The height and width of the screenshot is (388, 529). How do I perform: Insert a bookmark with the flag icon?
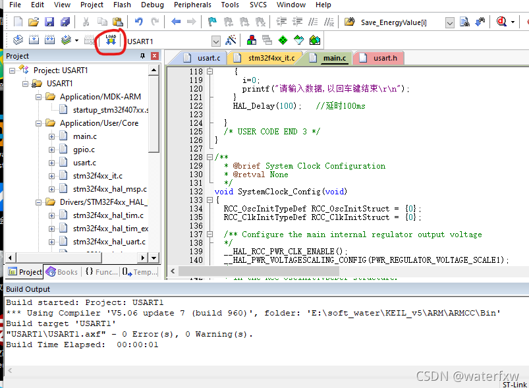click(x=212, y=22)
